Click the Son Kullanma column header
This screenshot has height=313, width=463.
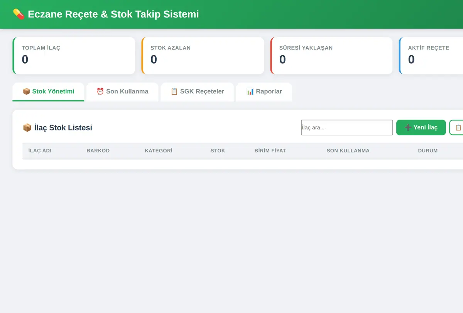coord(348,151)
